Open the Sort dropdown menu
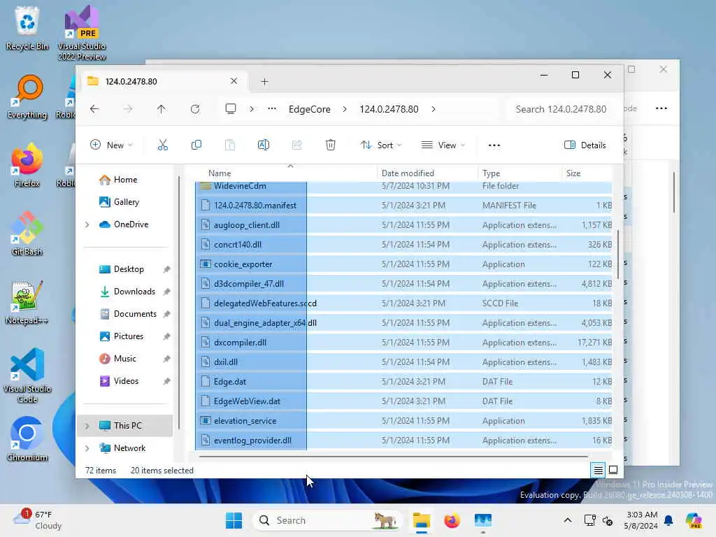 click(x=381, y=145)
